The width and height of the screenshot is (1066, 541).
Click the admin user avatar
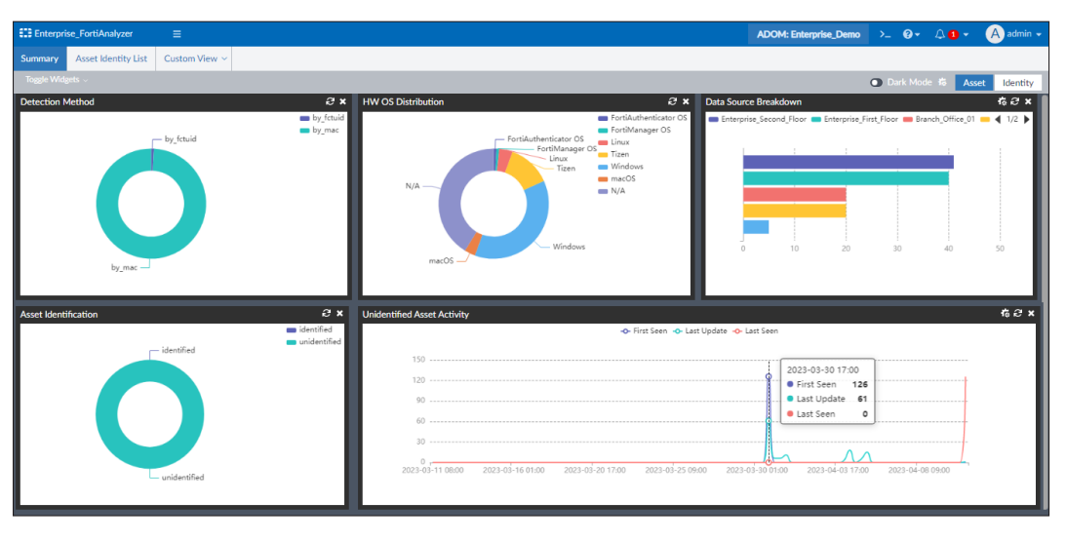click(994, 34)
